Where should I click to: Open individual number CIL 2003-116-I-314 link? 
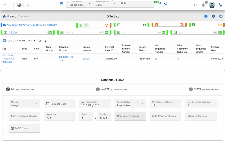click(x=67, y=59)
